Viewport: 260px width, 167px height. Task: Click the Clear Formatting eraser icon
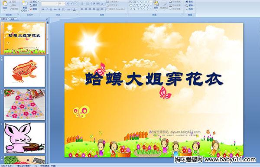(76, 3)
